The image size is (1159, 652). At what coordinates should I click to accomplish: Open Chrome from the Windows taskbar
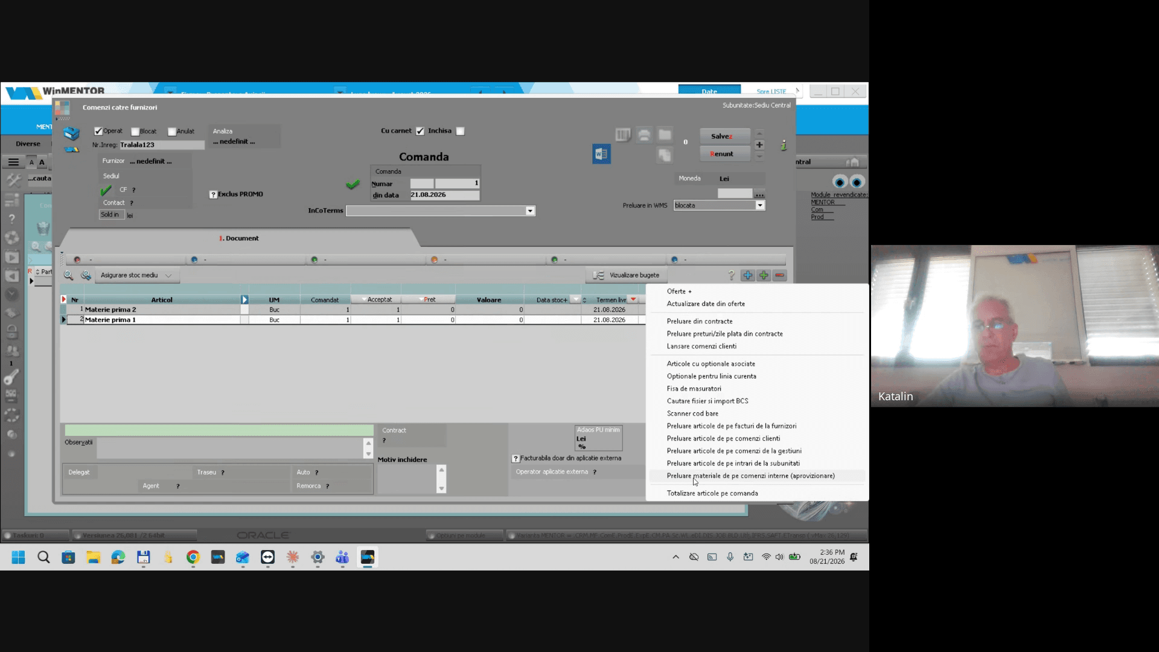pyautogui.click(x=193, y=557)
